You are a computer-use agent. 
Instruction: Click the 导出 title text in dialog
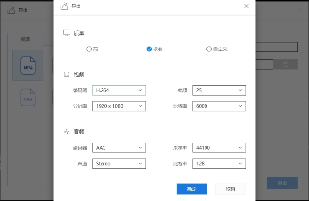[x=76, y=6]
